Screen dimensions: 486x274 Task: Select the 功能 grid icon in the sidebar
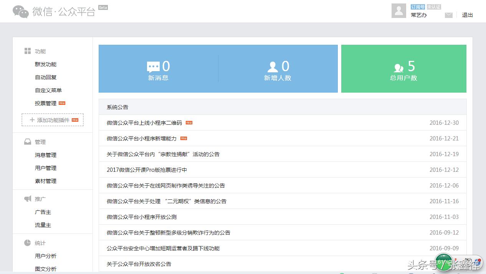click(x=27, y=51)
